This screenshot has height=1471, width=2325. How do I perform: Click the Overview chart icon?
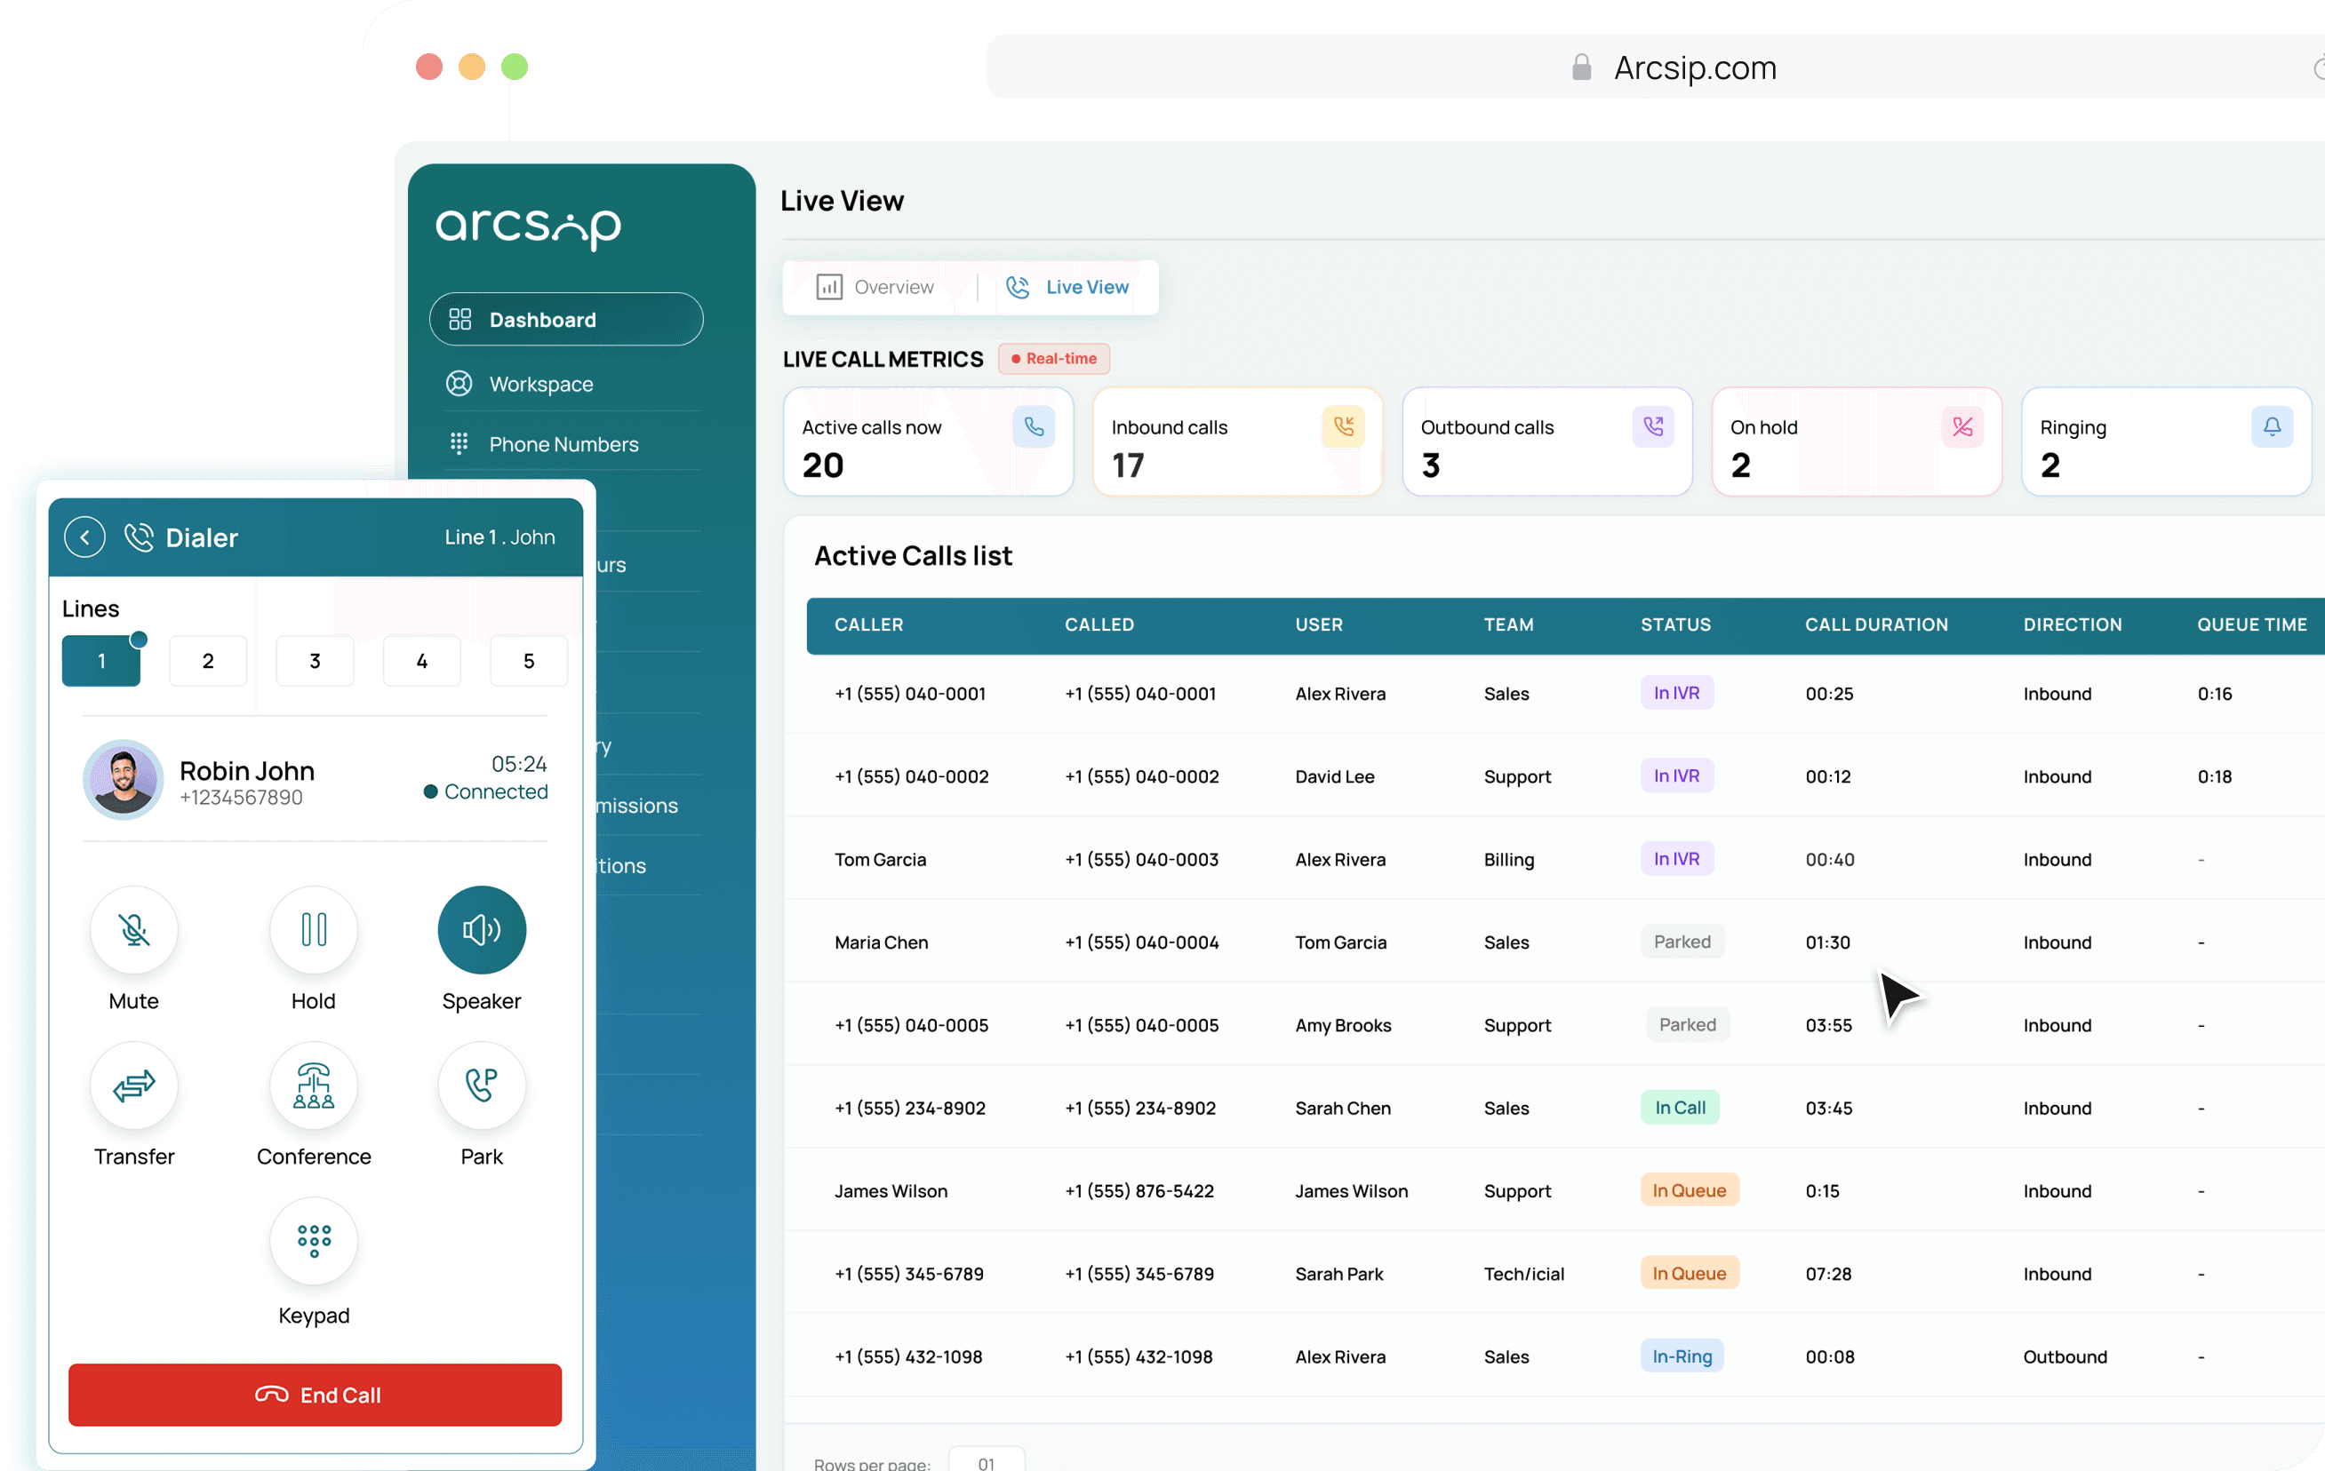(x=828, y=287)
